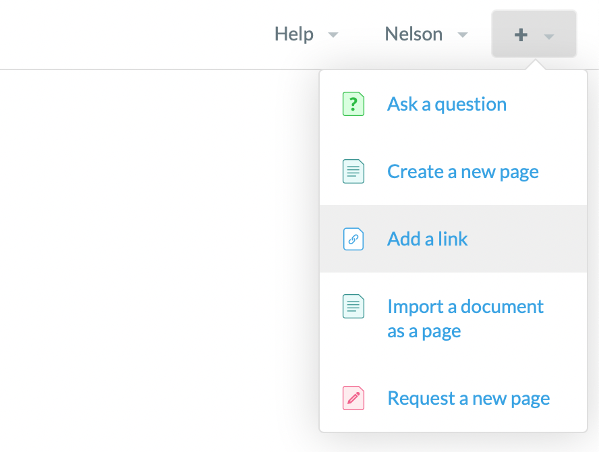Select the Add a link option
Screen dimensions: 599x452
(x=427, y=239)
